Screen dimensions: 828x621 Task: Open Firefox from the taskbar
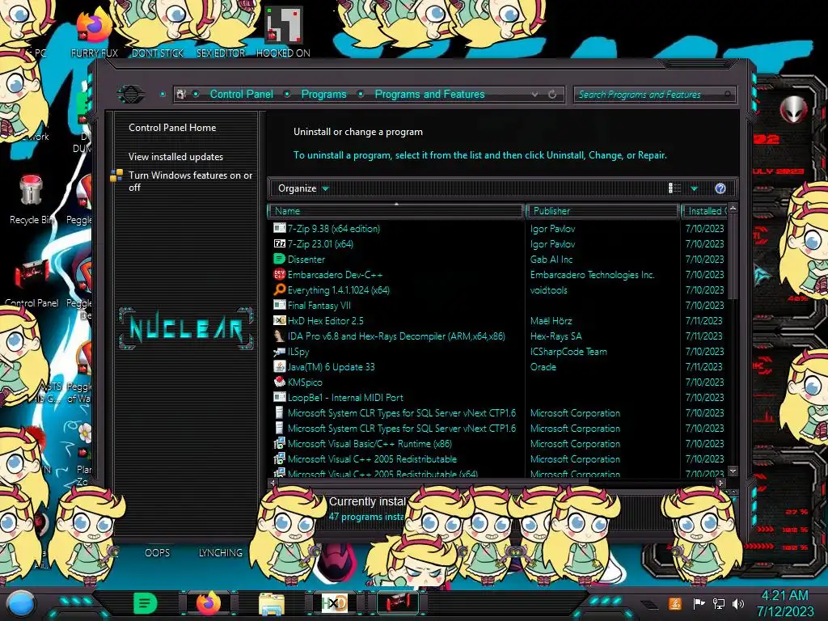(209, 602)
